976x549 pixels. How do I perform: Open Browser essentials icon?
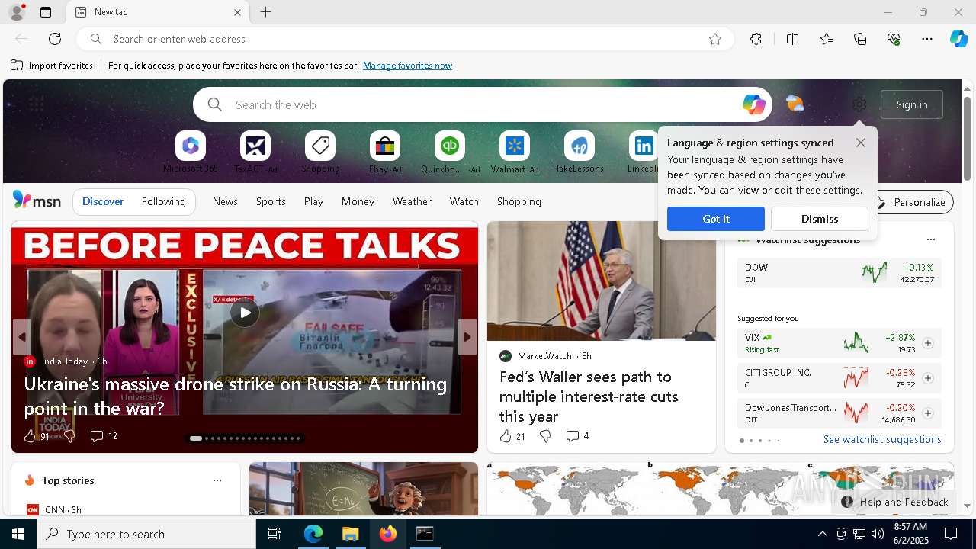click(x=894, y=39)
